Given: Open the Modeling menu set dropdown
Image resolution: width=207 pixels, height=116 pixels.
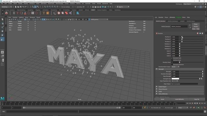Looking at the screenshot, I should [6, 7].
